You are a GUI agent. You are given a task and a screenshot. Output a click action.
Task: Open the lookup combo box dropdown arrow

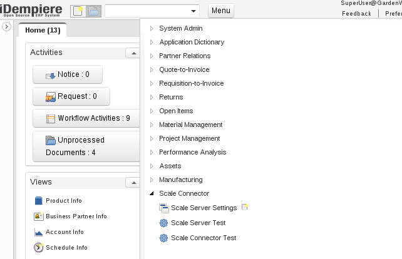click(x=193, y=11)
